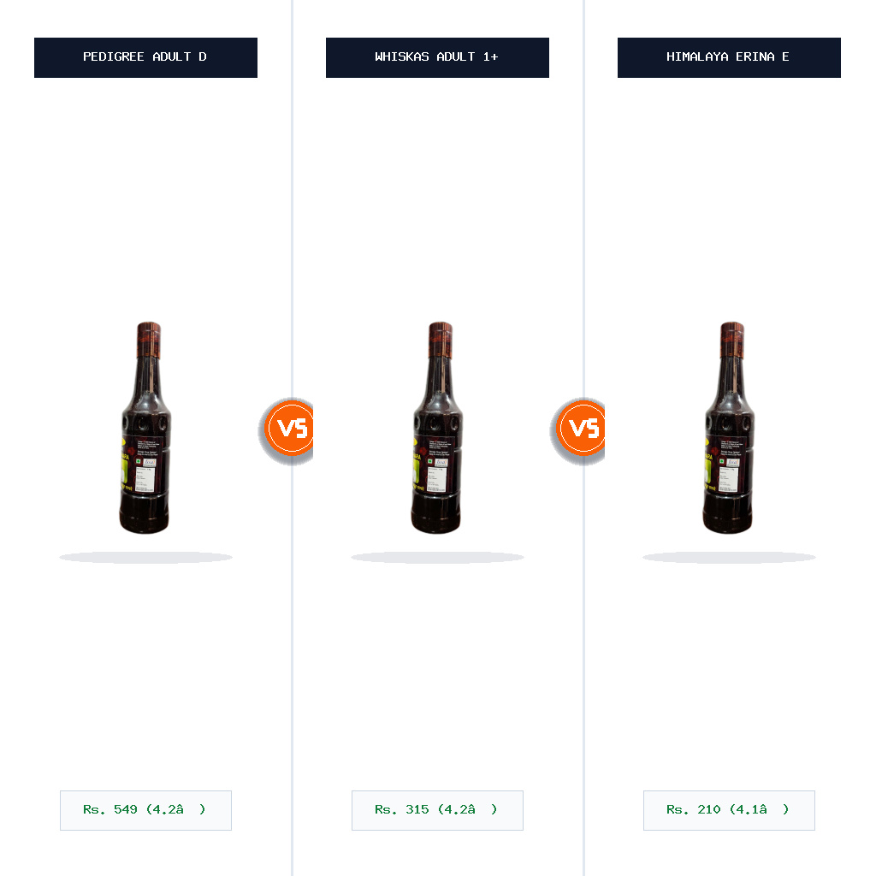View the Pedigree column bottle image
The height and width of the screenshot is (876, 876).
click(x=145, y=428)
